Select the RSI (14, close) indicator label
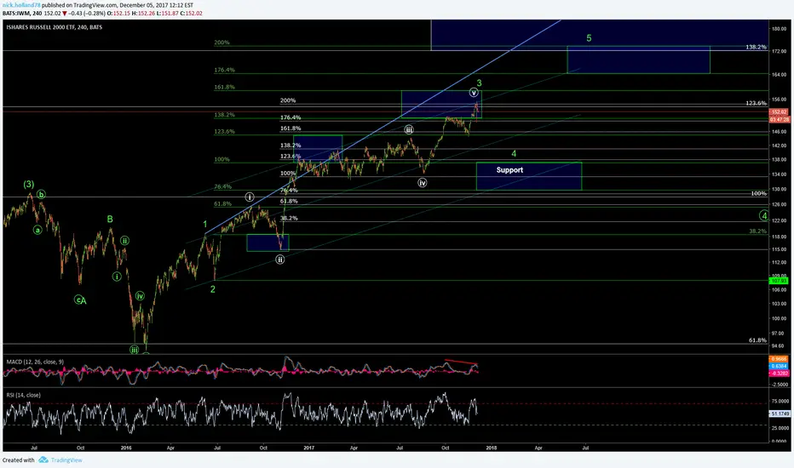794x468 pixels. coord(23,395)
